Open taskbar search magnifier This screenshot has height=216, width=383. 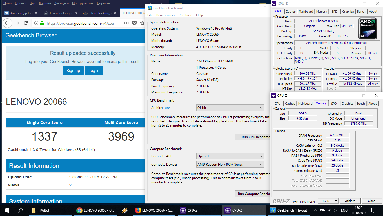tap(20, 210)
